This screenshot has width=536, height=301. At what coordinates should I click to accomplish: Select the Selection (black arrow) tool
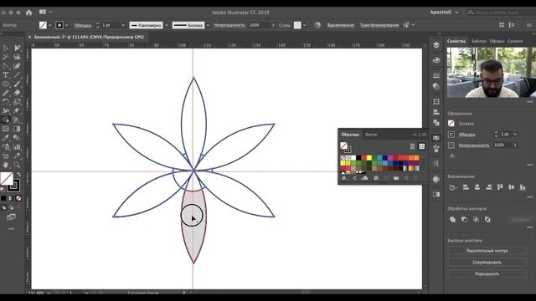[6, 48]
